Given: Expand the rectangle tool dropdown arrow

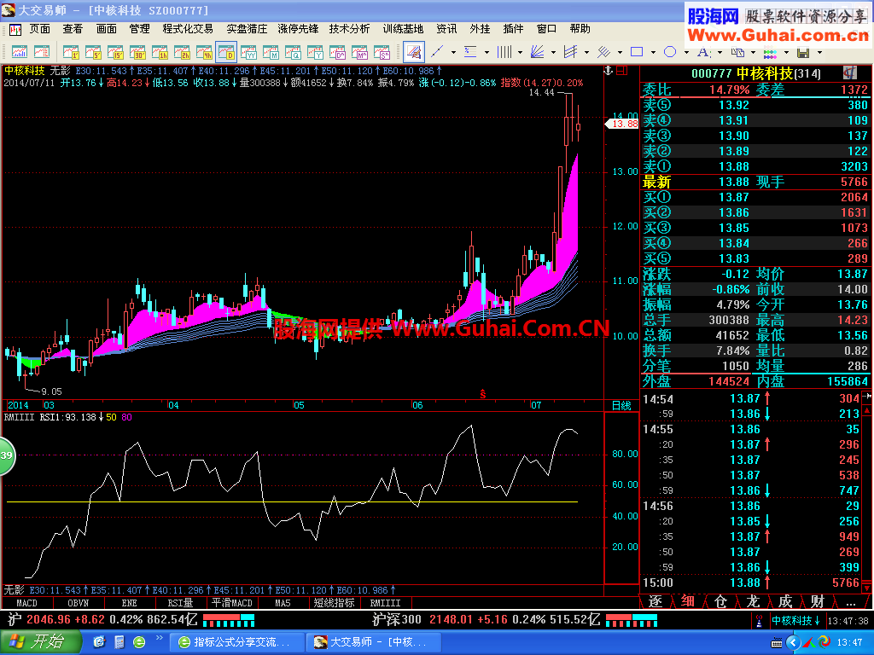Looking at the screenshot, I should [653, 52].
